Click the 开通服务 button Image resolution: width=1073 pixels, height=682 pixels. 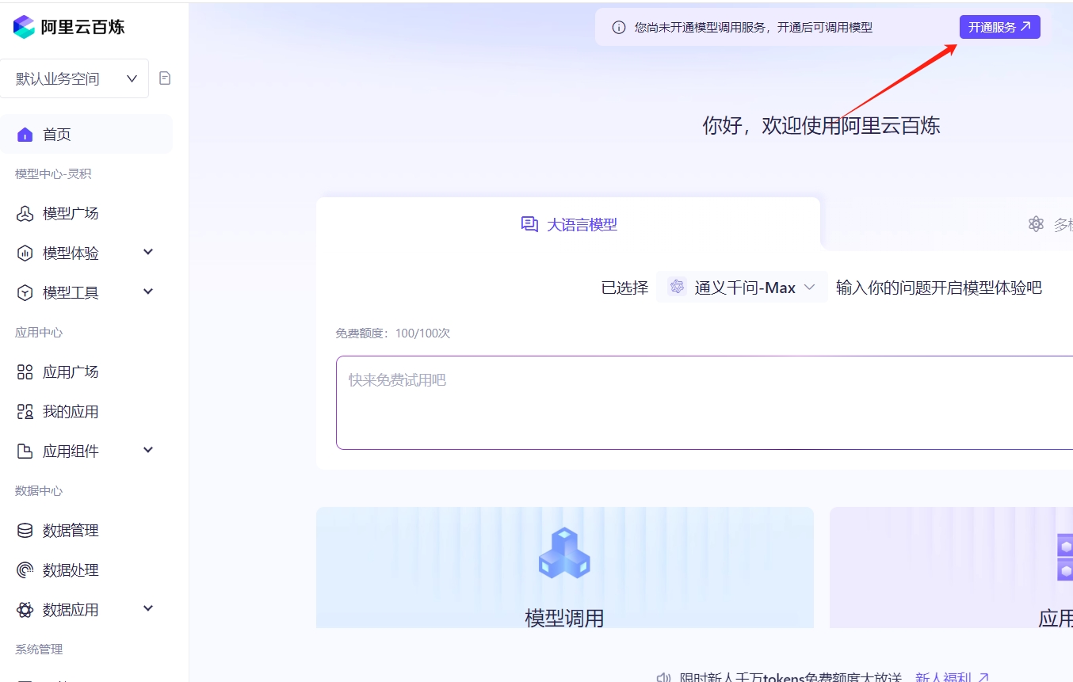click(999, 27)
